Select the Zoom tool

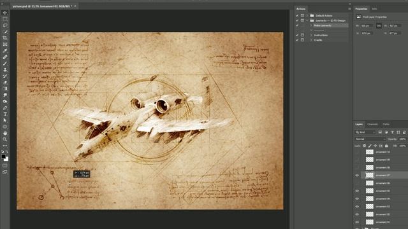coord(4,139)
